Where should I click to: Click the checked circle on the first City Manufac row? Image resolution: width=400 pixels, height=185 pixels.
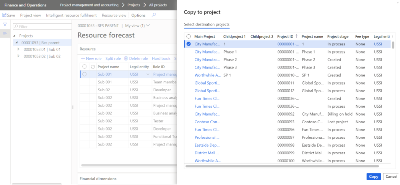[x=188, y=44]
